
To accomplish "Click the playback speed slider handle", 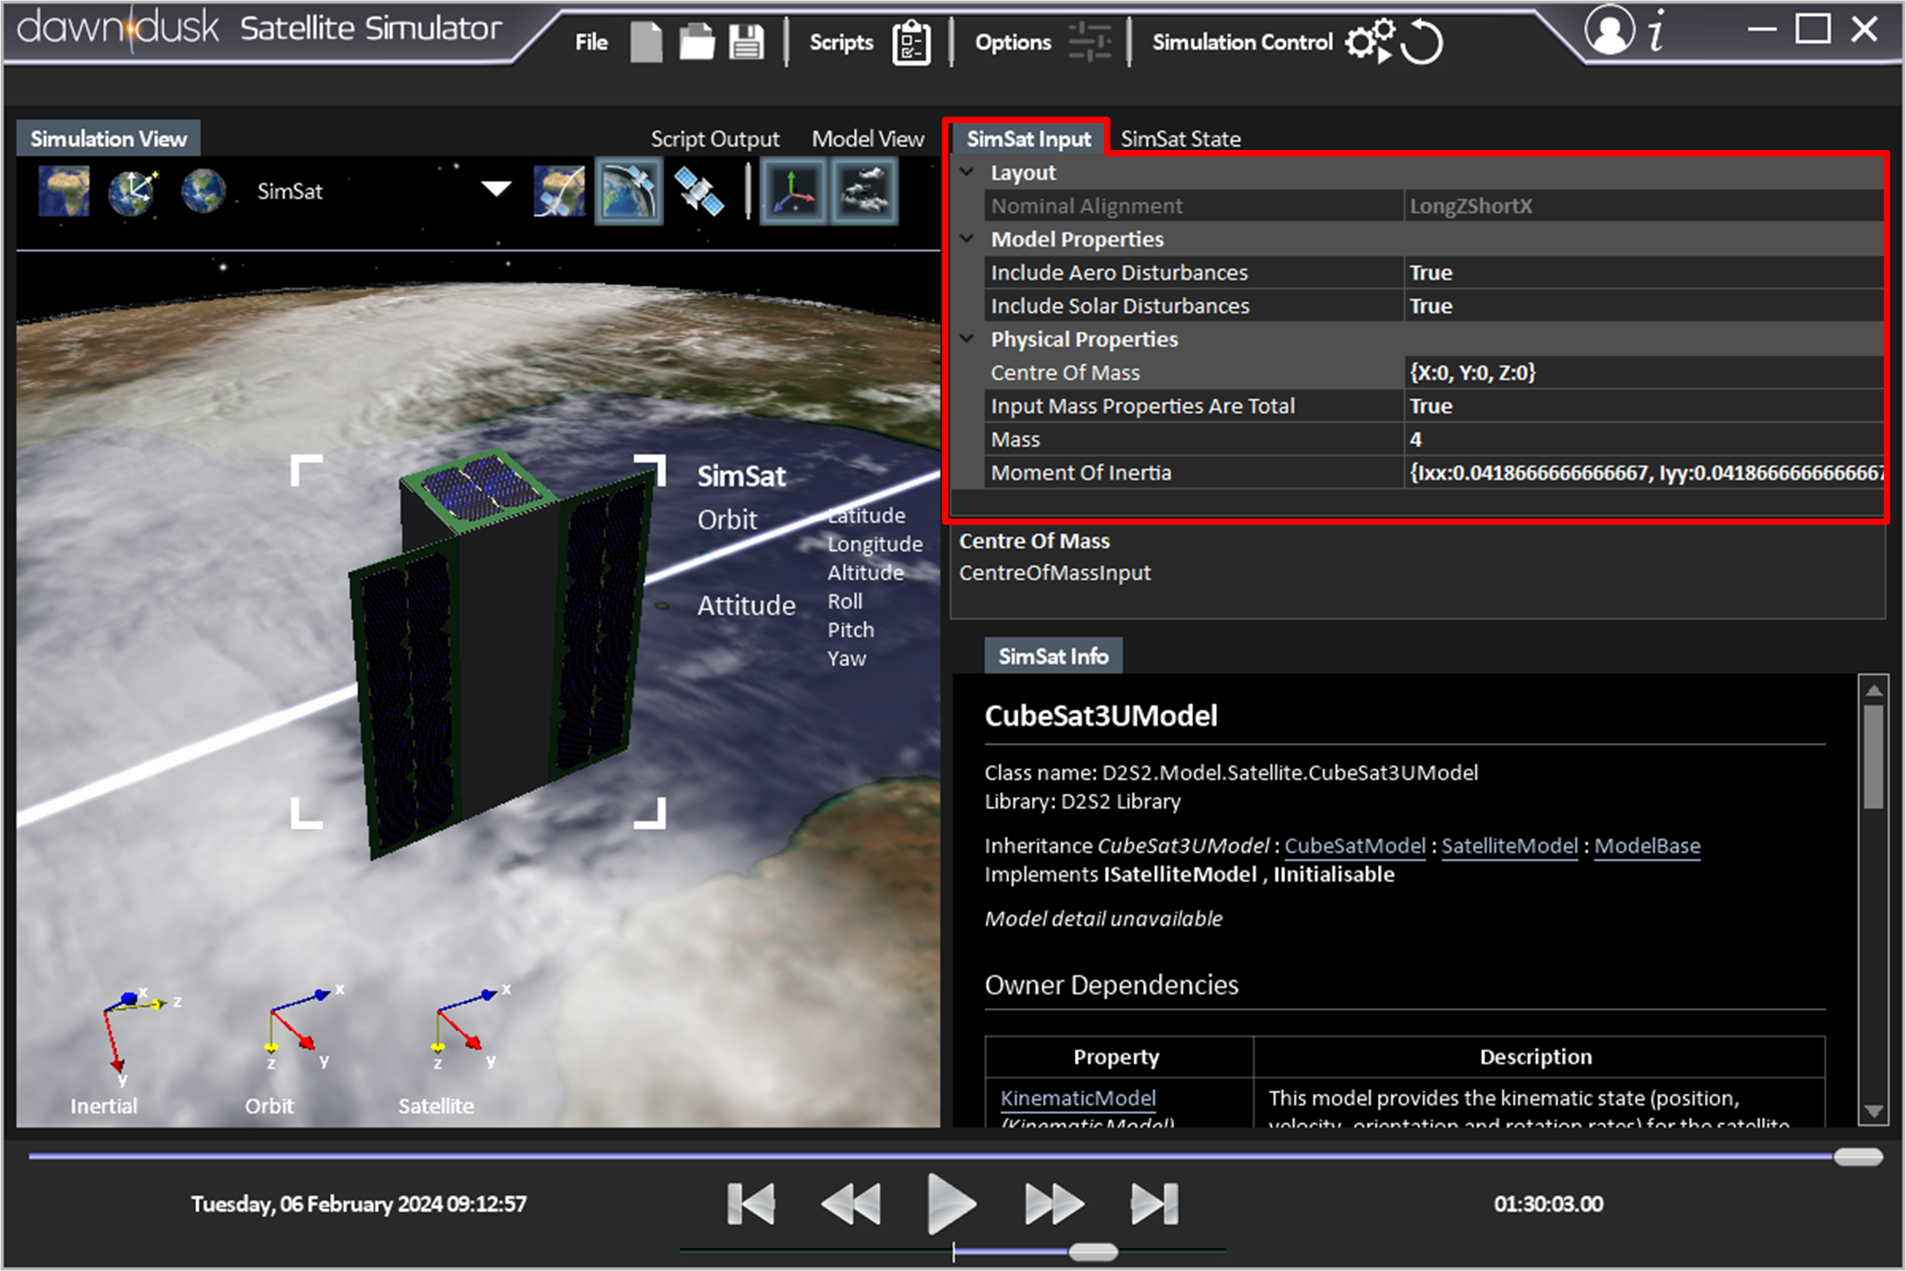I will (1093, 1252).
